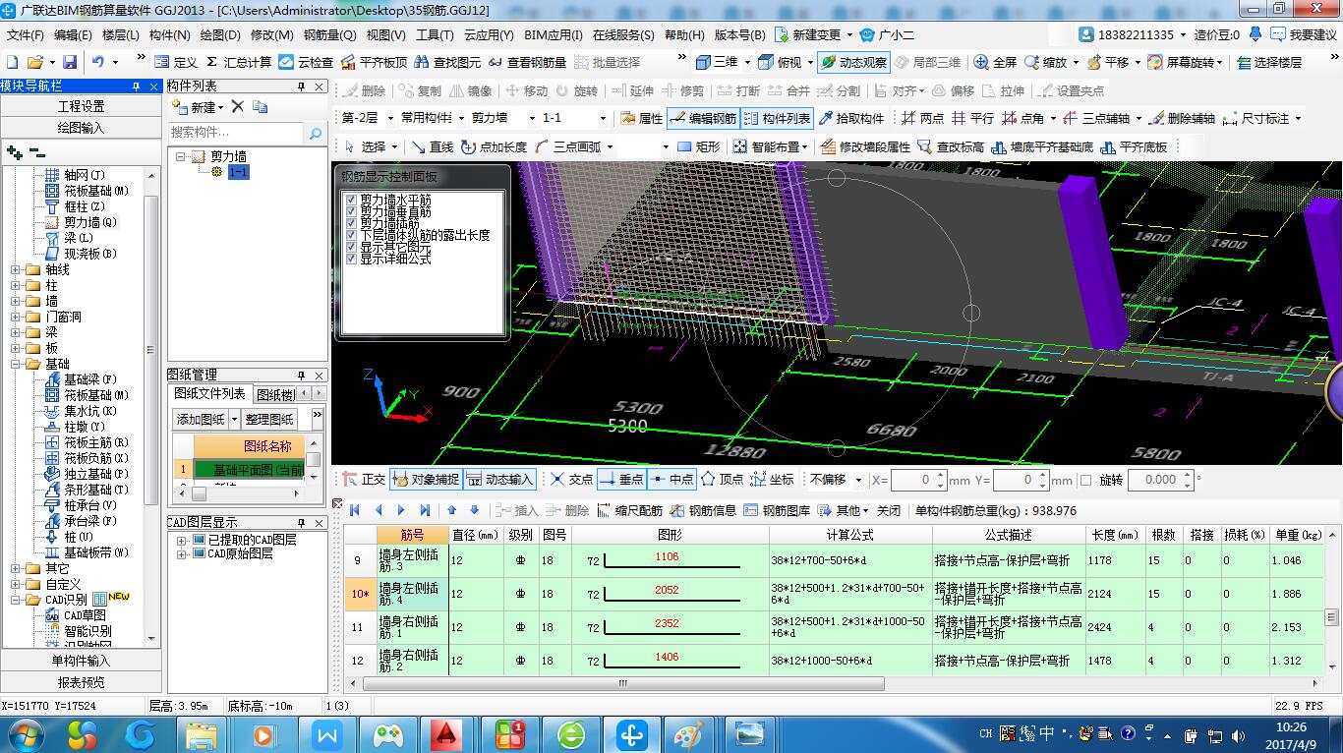The height and width of the screenshot is (753, 1343).
Task: Expand CAD原始图层 node
Action: coord(182,554)
